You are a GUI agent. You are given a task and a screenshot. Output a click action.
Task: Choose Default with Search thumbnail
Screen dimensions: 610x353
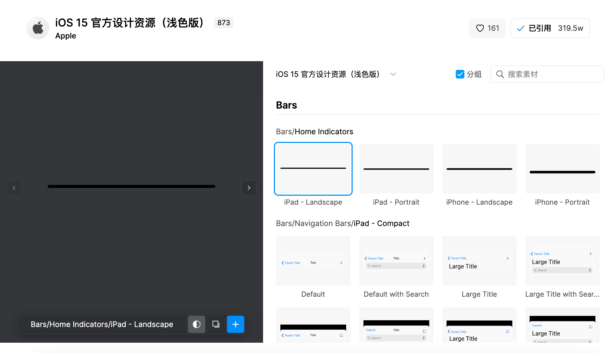point(396,260)
